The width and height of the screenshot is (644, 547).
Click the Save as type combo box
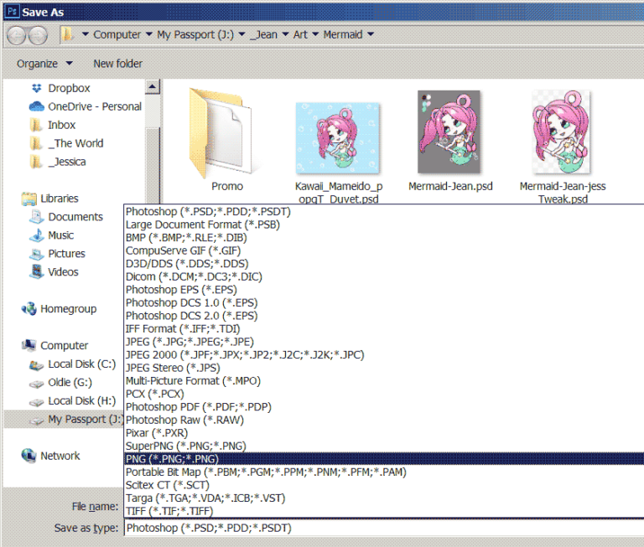(x=383, y=528)
